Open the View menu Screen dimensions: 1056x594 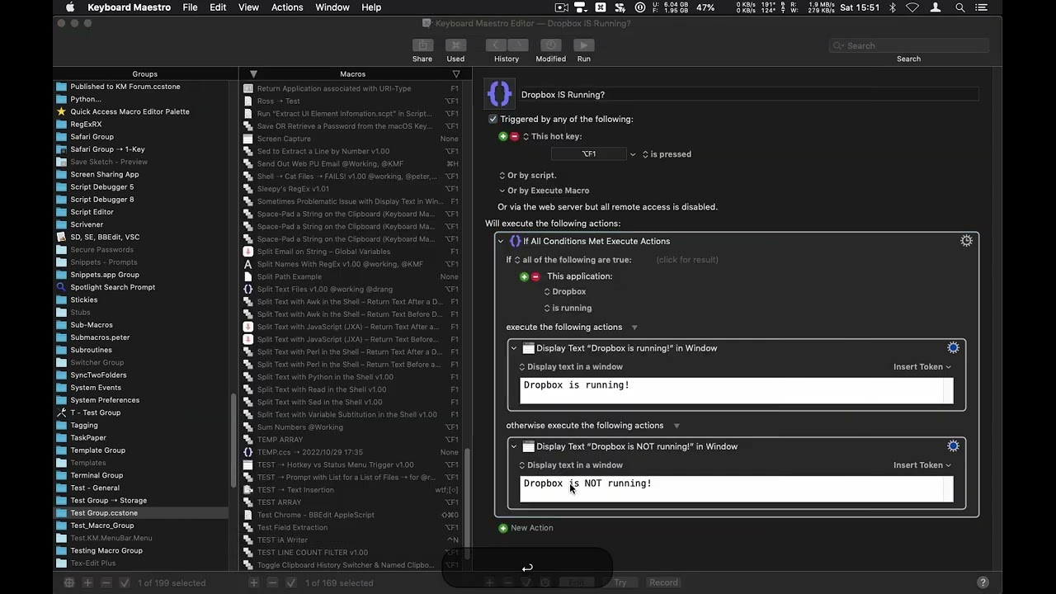248,7
